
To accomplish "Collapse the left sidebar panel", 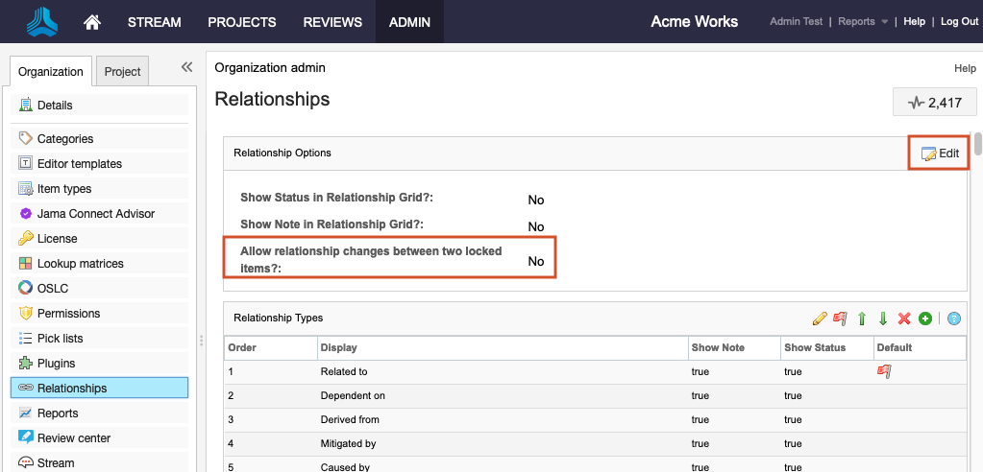I will pos(186,67).
